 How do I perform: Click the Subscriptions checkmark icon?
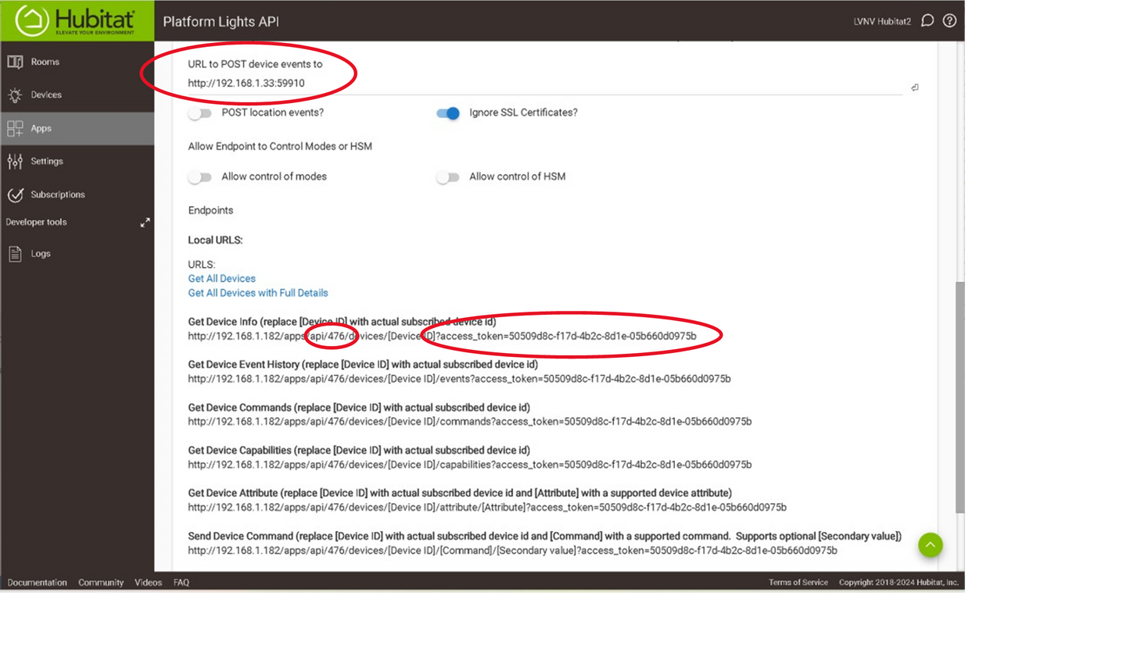tap(15, 194)
